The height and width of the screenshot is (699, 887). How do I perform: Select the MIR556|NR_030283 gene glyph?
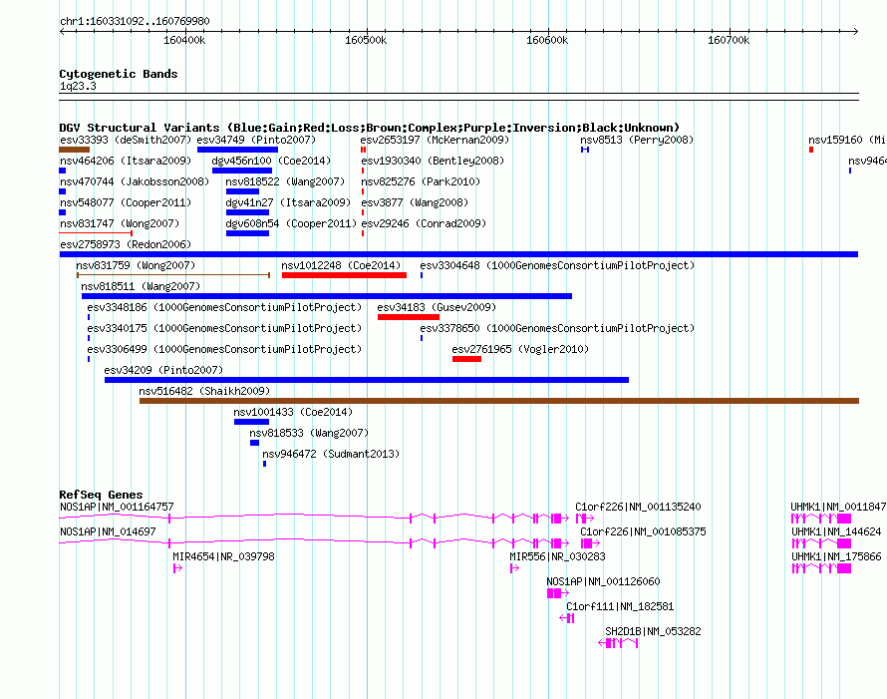coord(514,568)
